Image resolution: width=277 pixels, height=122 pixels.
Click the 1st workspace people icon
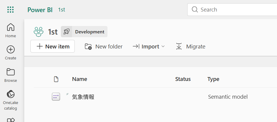[38, 32]
